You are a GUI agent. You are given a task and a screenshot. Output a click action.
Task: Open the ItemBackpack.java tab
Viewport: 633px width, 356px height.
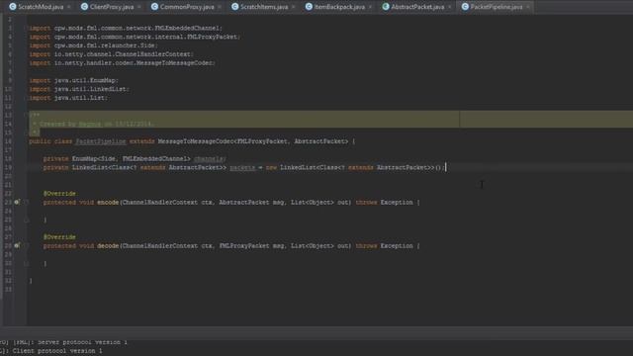[x=339, y=7]
